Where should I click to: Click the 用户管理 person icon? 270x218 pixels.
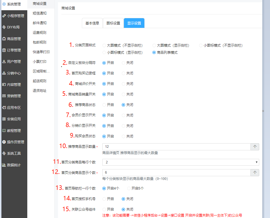click(4, 62)
